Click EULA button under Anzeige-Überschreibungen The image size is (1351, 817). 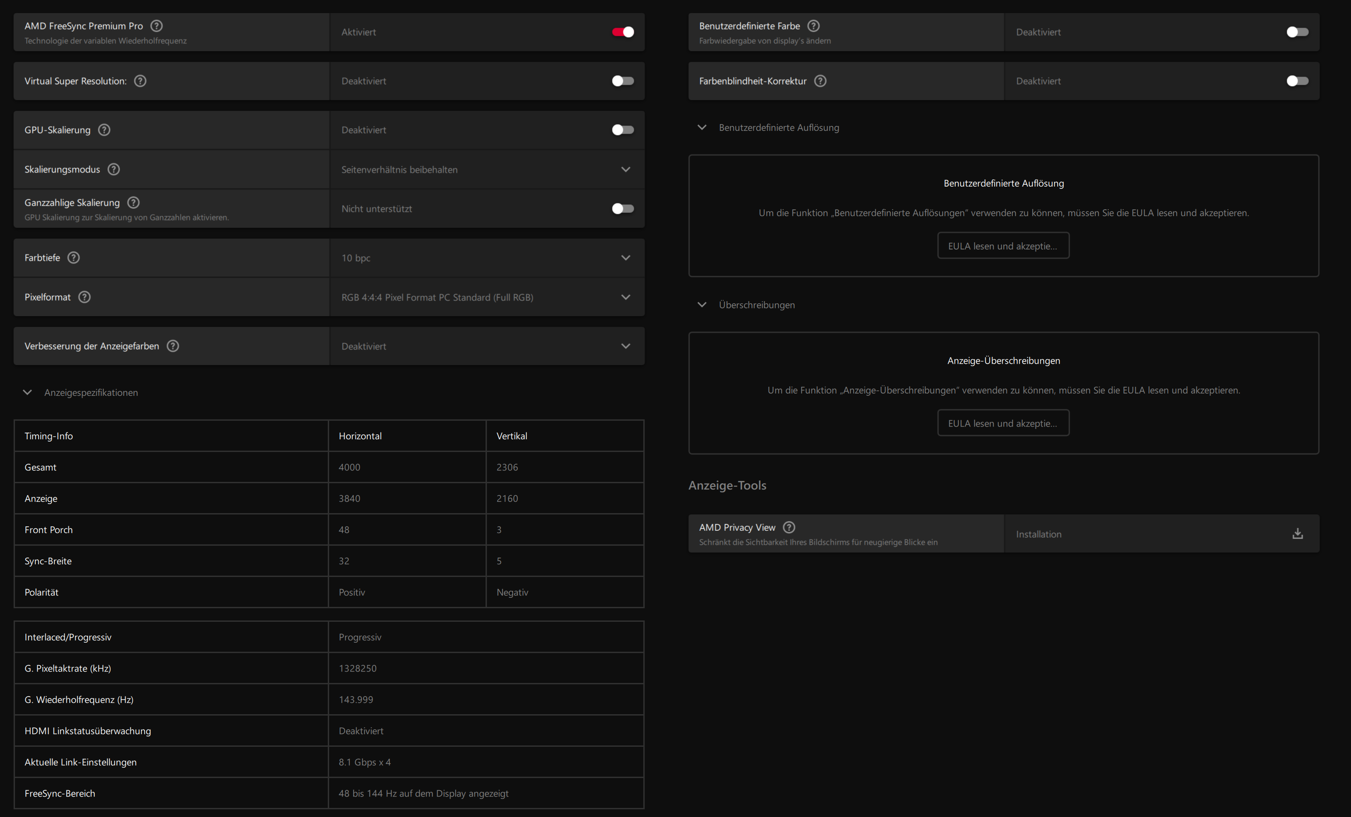coord(1003,423)
